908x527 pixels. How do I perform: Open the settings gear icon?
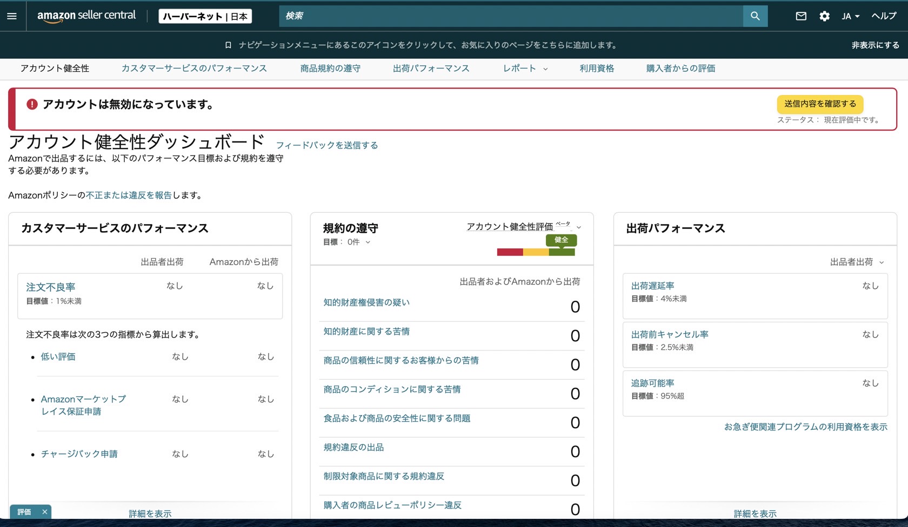pos(824,16)
